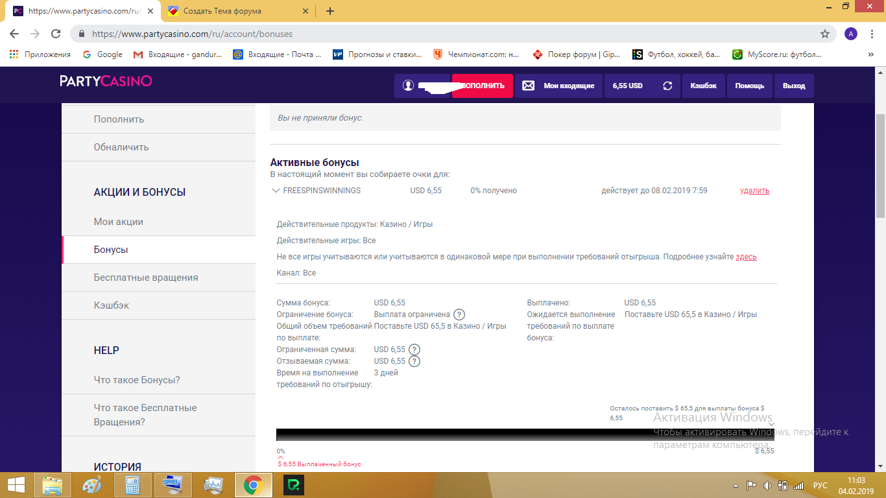Viewport: 886px width, 498px height.
Task: Click network signal icon in tray
Action: [798, 485]
